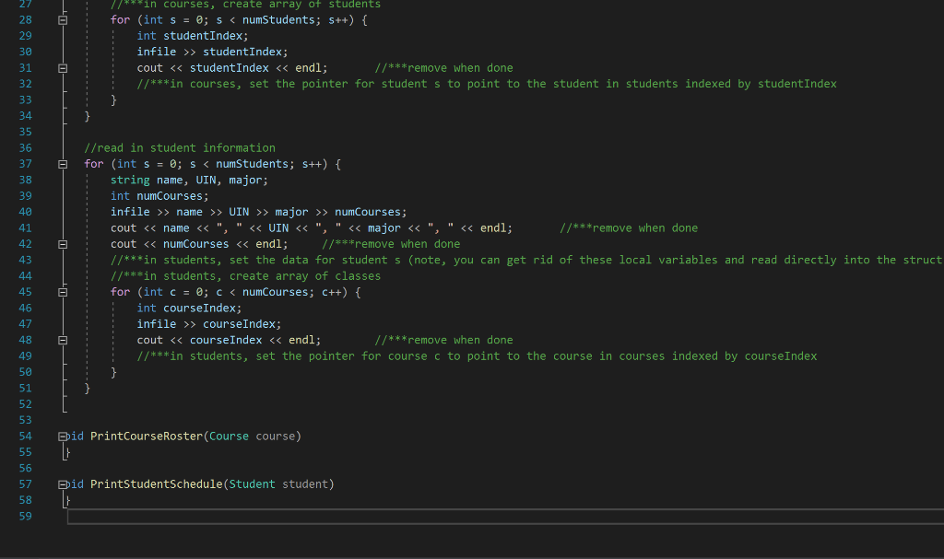Image resolution: width=944 pixels, height=559 pixels.
Task: Collapse the PrintCourseRoster function on line 54
Action: [x=63, y=437]
